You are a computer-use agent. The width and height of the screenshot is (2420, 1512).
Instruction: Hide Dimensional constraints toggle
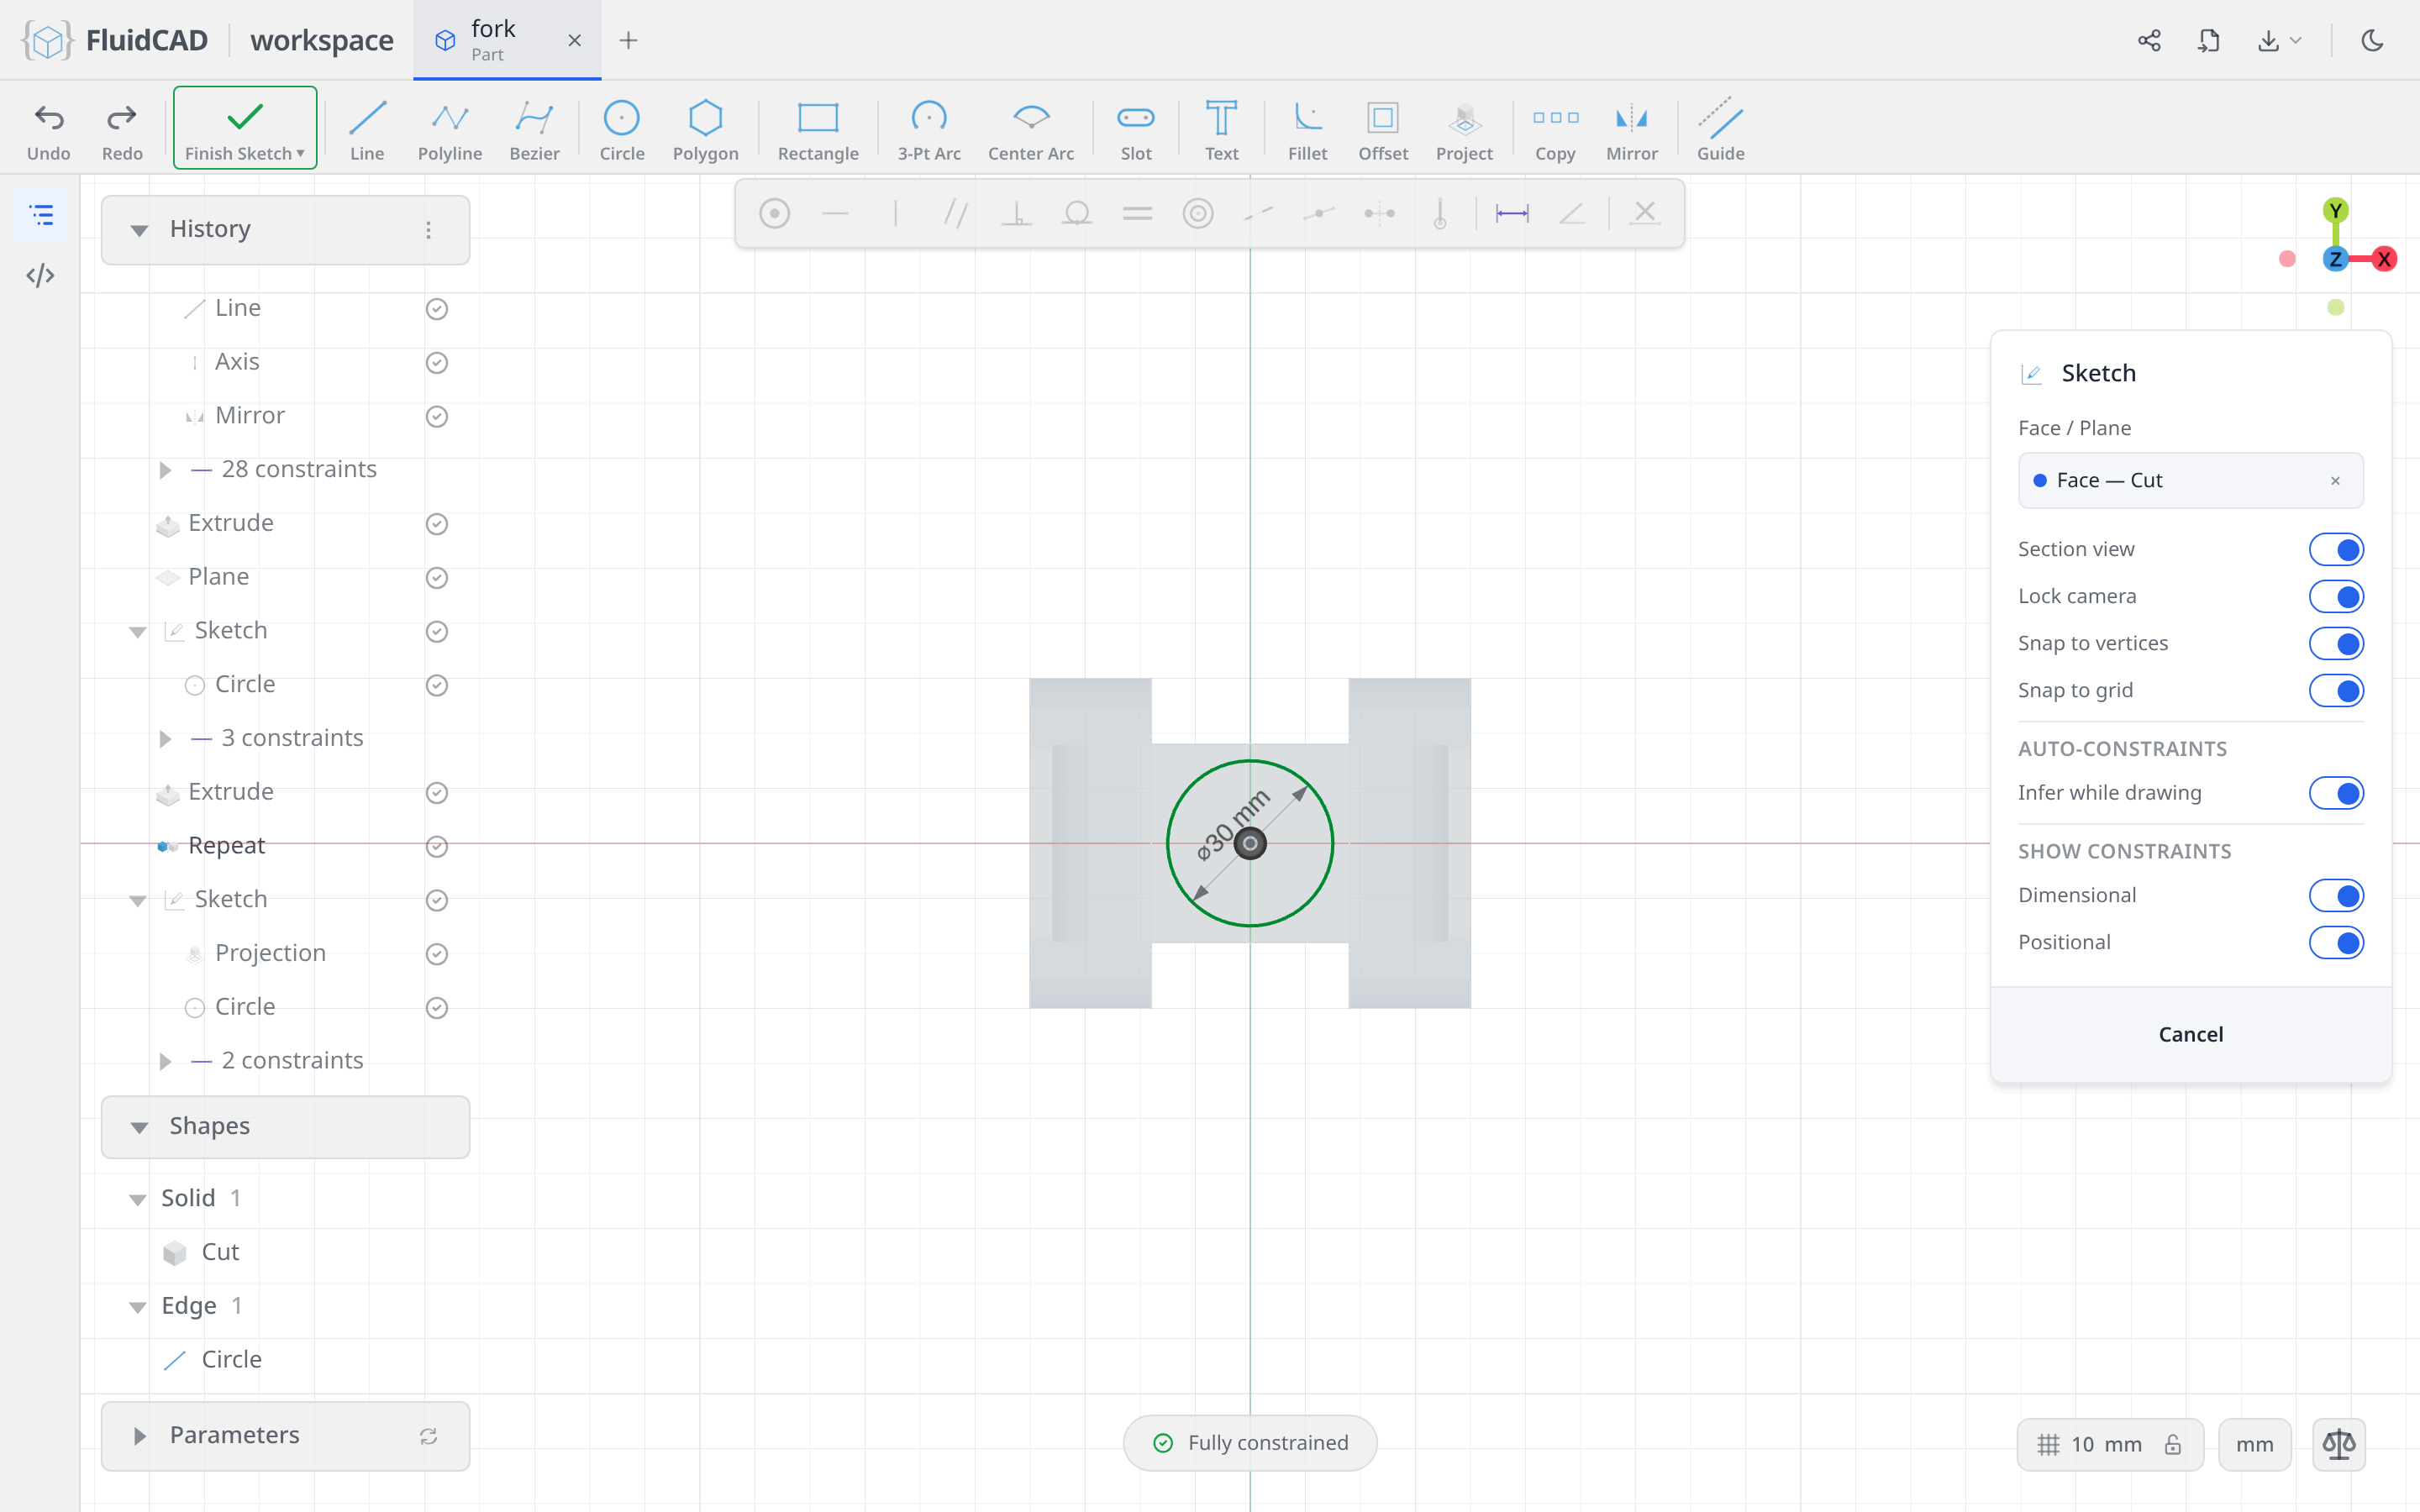[2335, 895]
